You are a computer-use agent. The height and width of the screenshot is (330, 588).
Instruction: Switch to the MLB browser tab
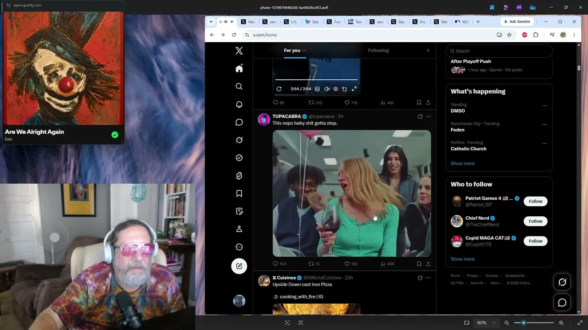pyautogui.click(x=462, y=22)
